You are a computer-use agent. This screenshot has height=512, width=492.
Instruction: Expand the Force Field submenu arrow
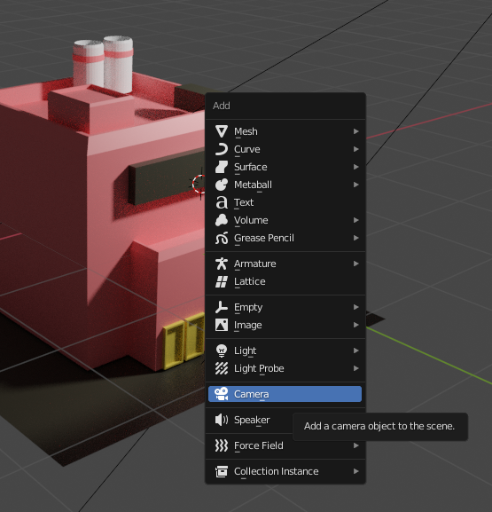point(356,445)
